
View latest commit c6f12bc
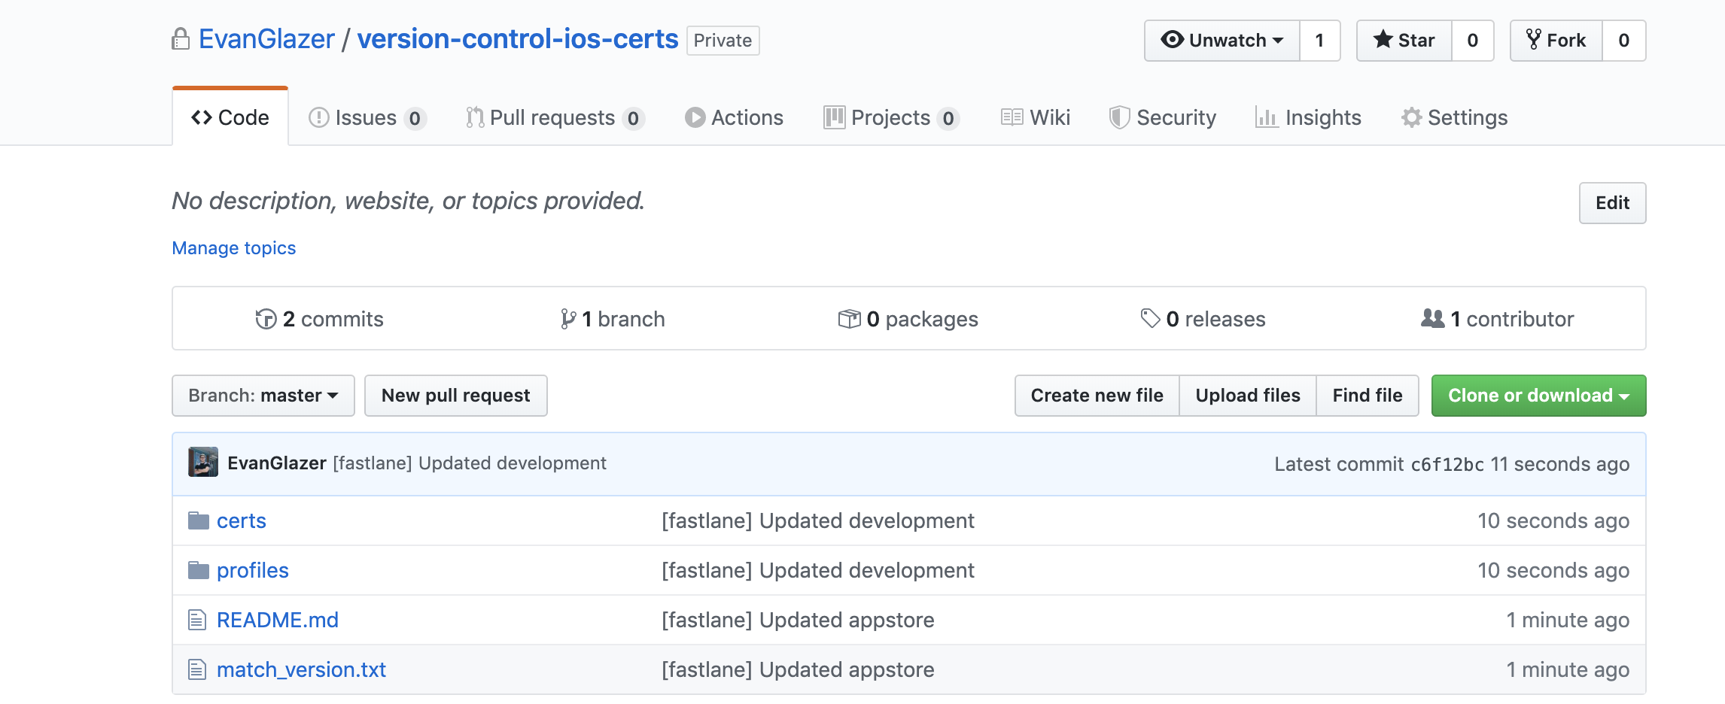point(1447,465)
